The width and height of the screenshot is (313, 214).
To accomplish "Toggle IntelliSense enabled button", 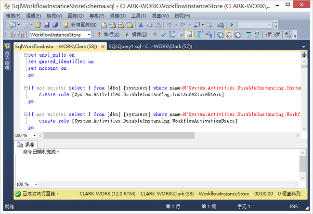I will (189, 35).
